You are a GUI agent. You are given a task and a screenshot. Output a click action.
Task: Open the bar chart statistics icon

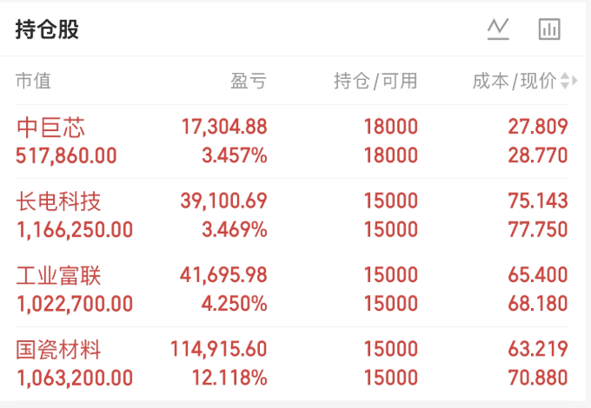[549, 29]
